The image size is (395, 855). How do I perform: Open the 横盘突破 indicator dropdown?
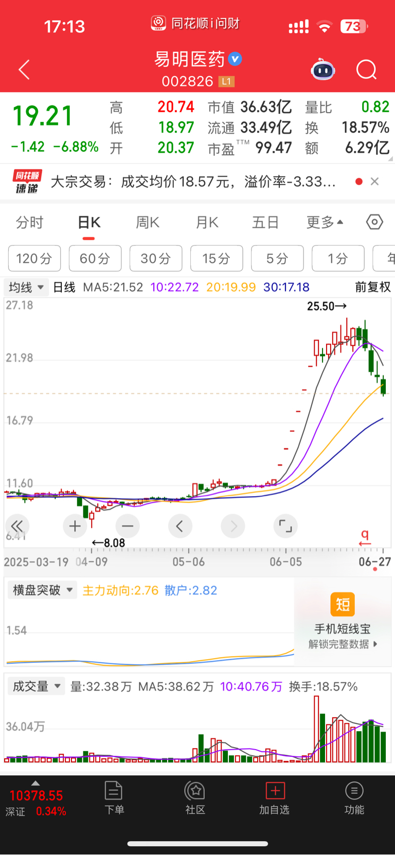42,590
